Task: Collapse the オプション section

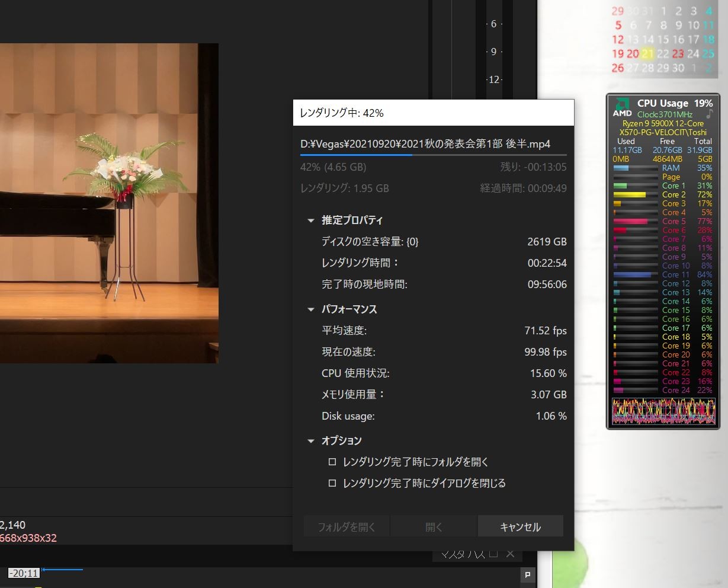Action: 311,441
